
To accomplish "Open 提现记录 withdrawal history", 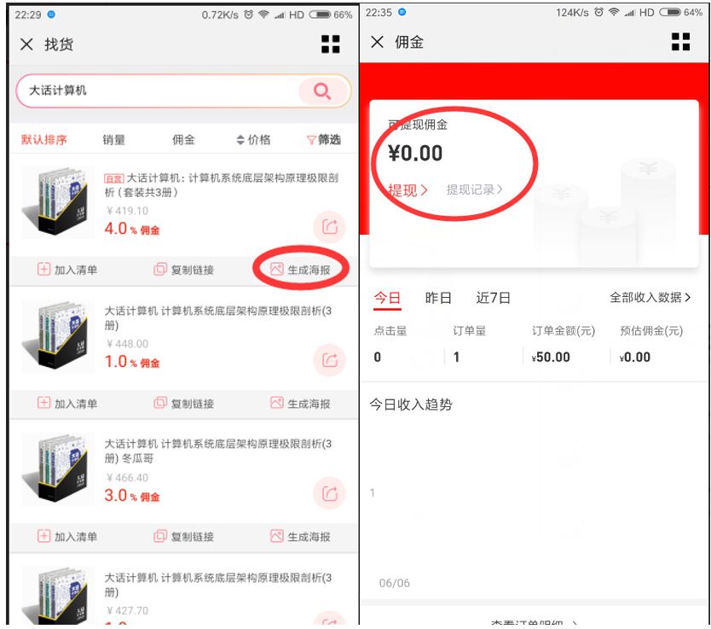I will [474, 189].
